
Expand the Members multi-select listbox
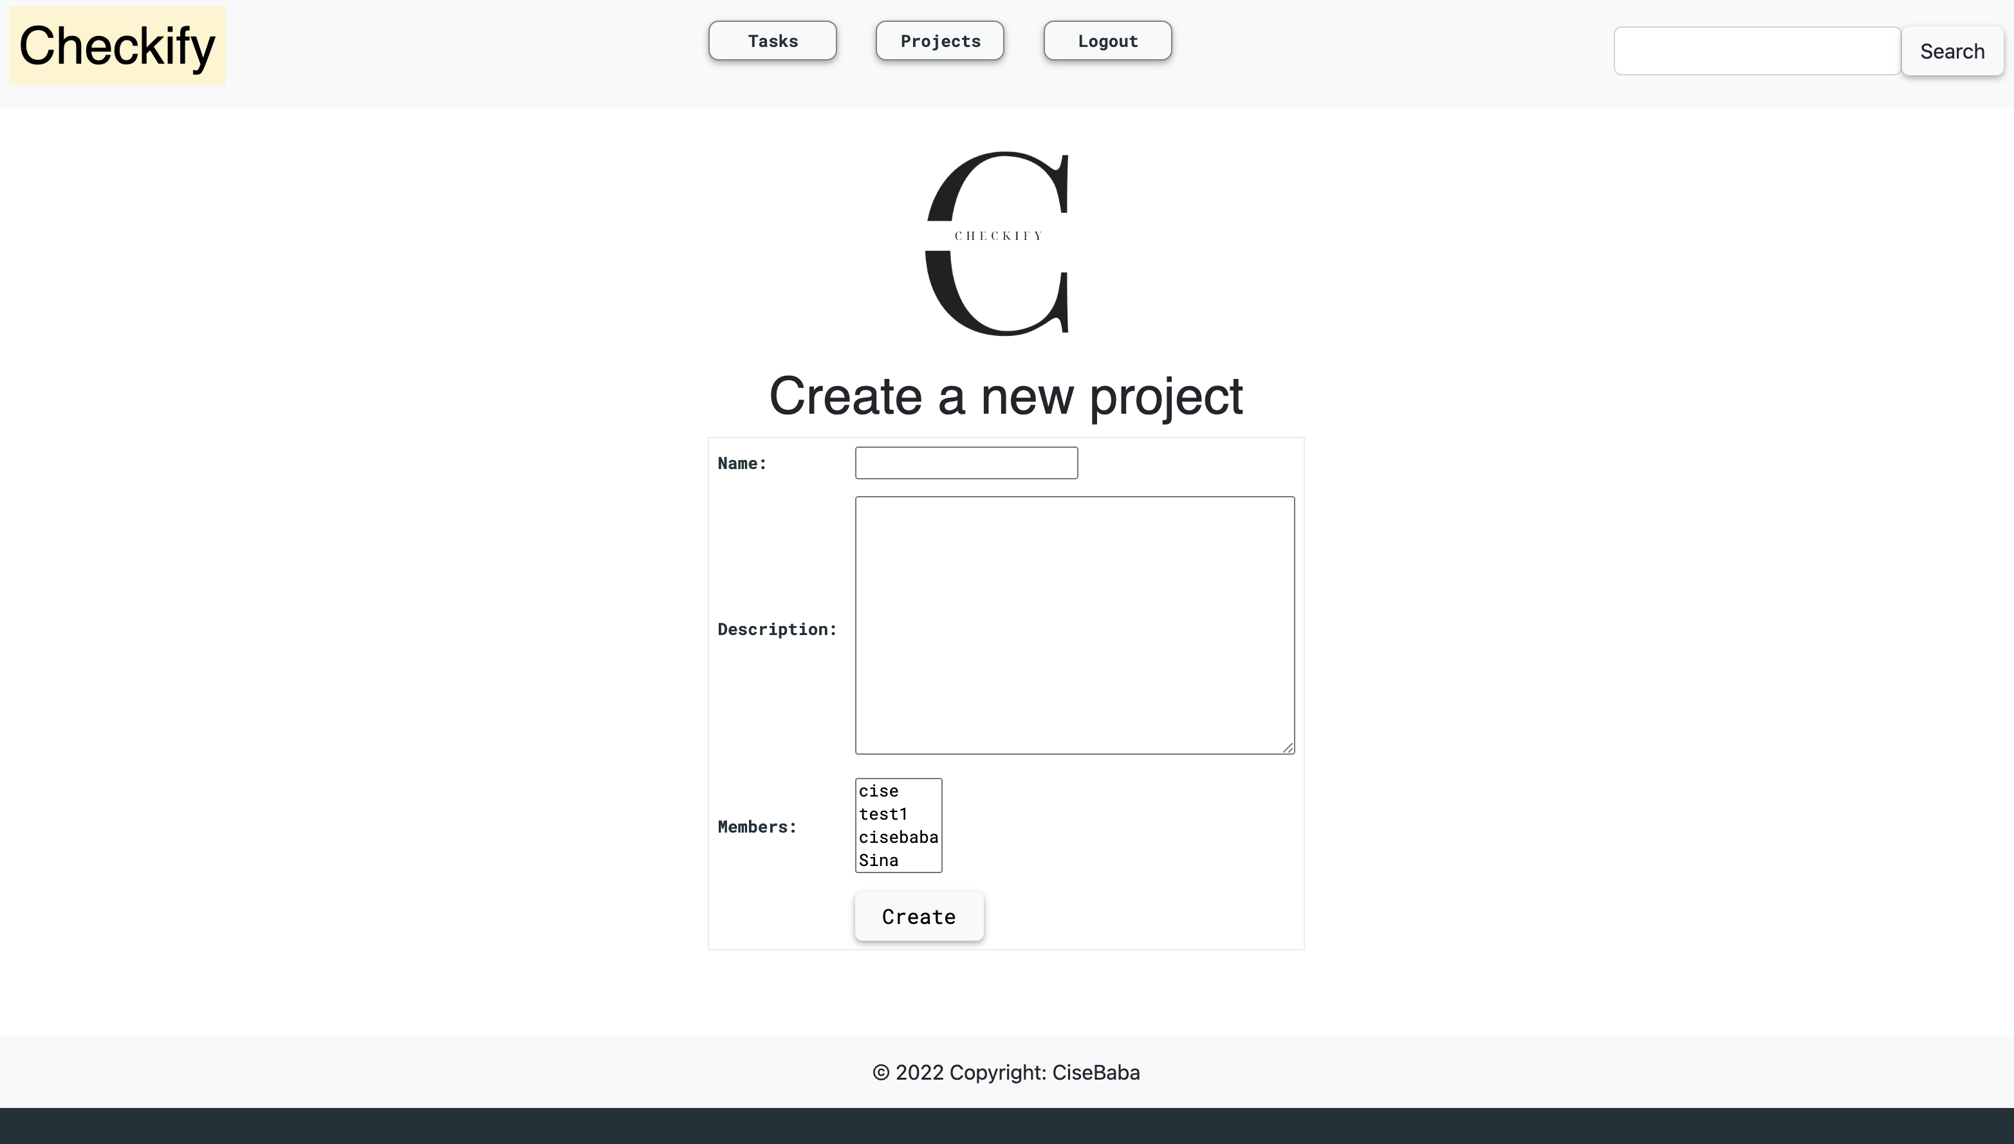pos(899,824)
